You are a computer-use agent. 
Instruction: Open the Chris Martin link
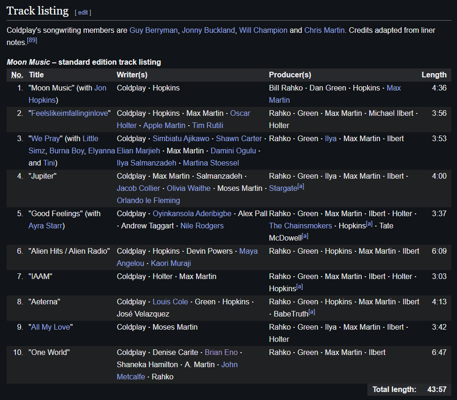click(x=324, y=30)
